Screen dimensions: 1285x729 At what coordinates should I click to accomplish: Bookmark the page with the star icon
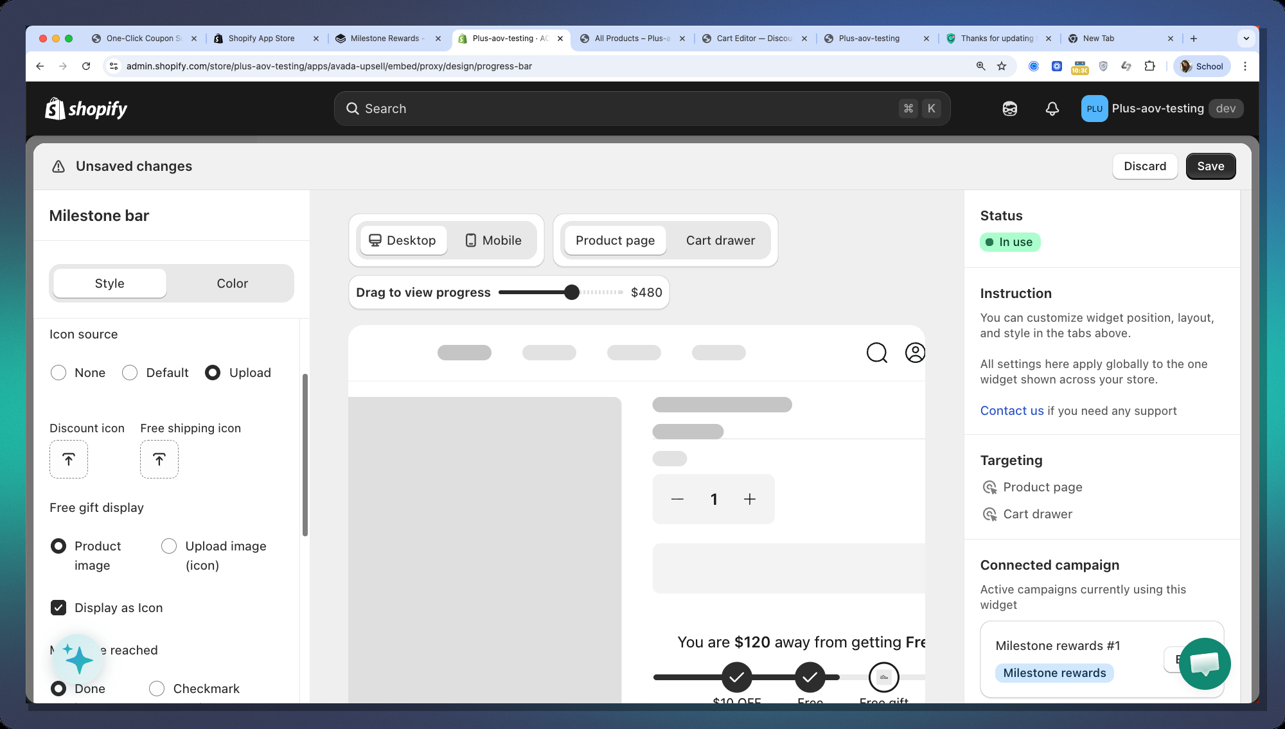(x=1002, y=66)
